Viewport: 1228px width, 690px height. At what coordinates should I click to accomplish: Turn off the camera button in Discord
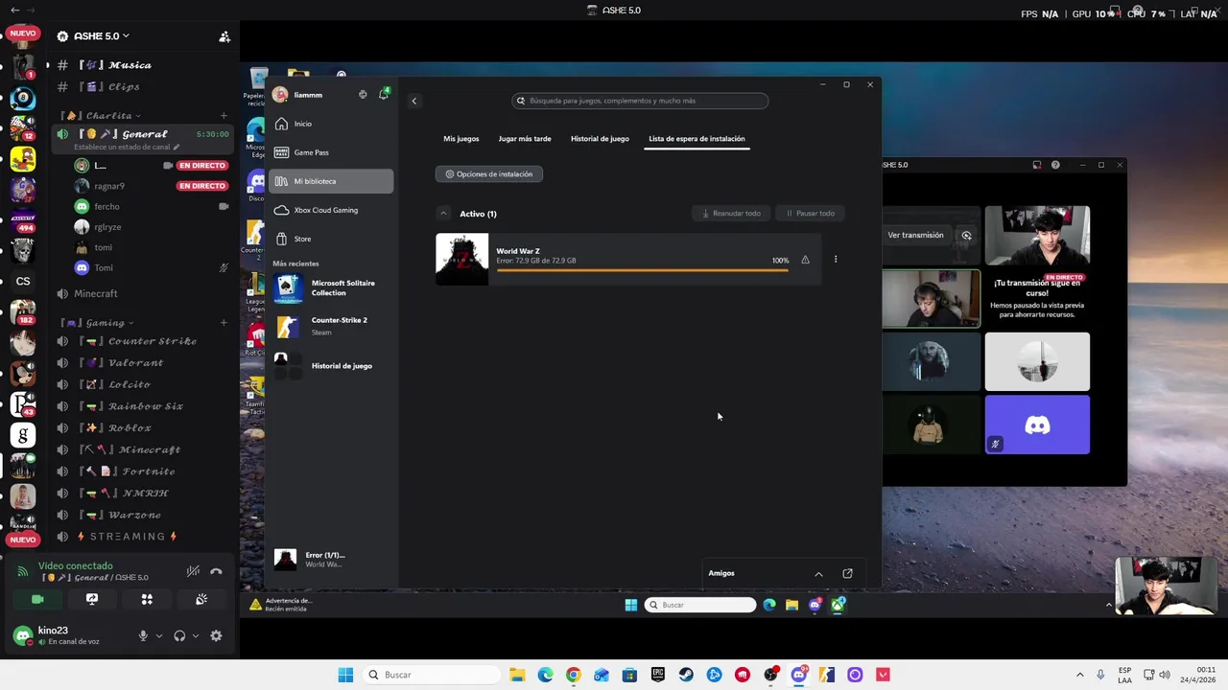tap(37, 599)
